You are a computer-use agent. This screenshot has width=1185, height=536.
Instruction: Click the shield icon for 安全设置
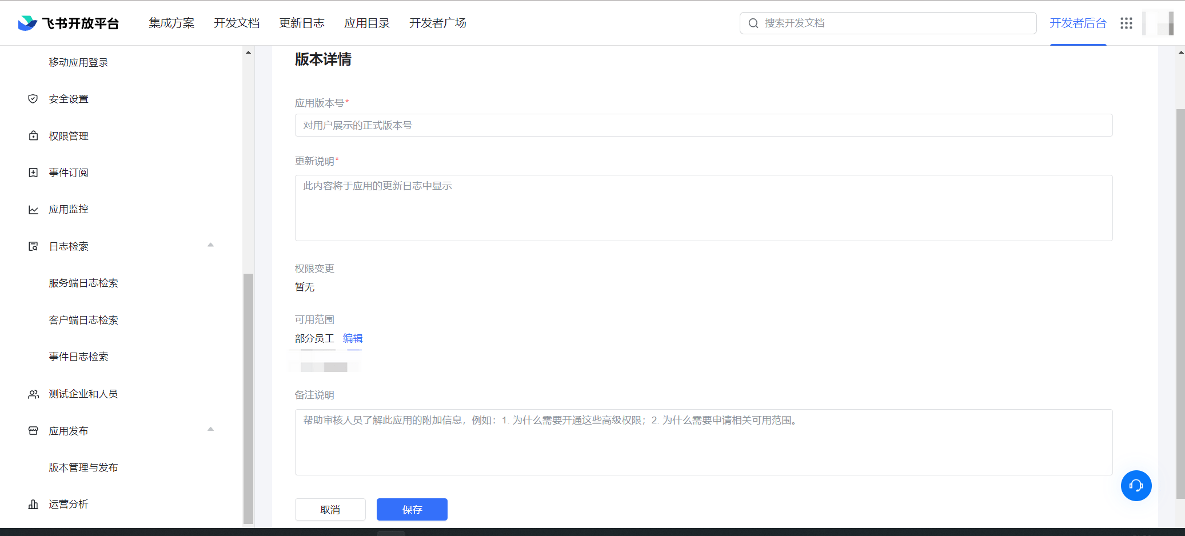click(x=33, y=99)
